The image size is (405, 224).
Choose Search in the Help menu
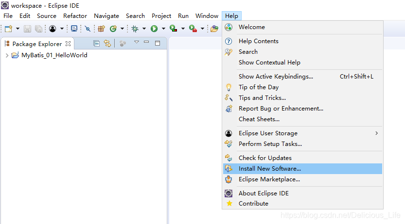[x=303, y=52]
